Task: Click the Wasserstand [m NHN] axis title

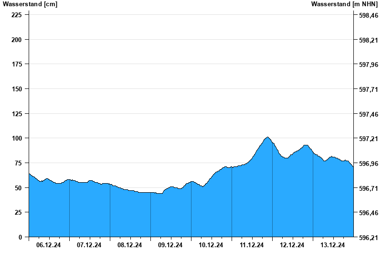Action: pyautogui.click(x=344, y=4)
